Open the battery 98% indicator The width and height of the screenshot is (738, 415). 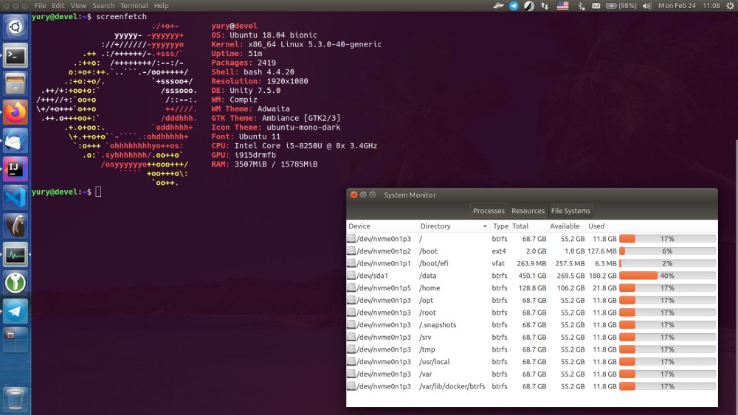click(x=621, y=6)
